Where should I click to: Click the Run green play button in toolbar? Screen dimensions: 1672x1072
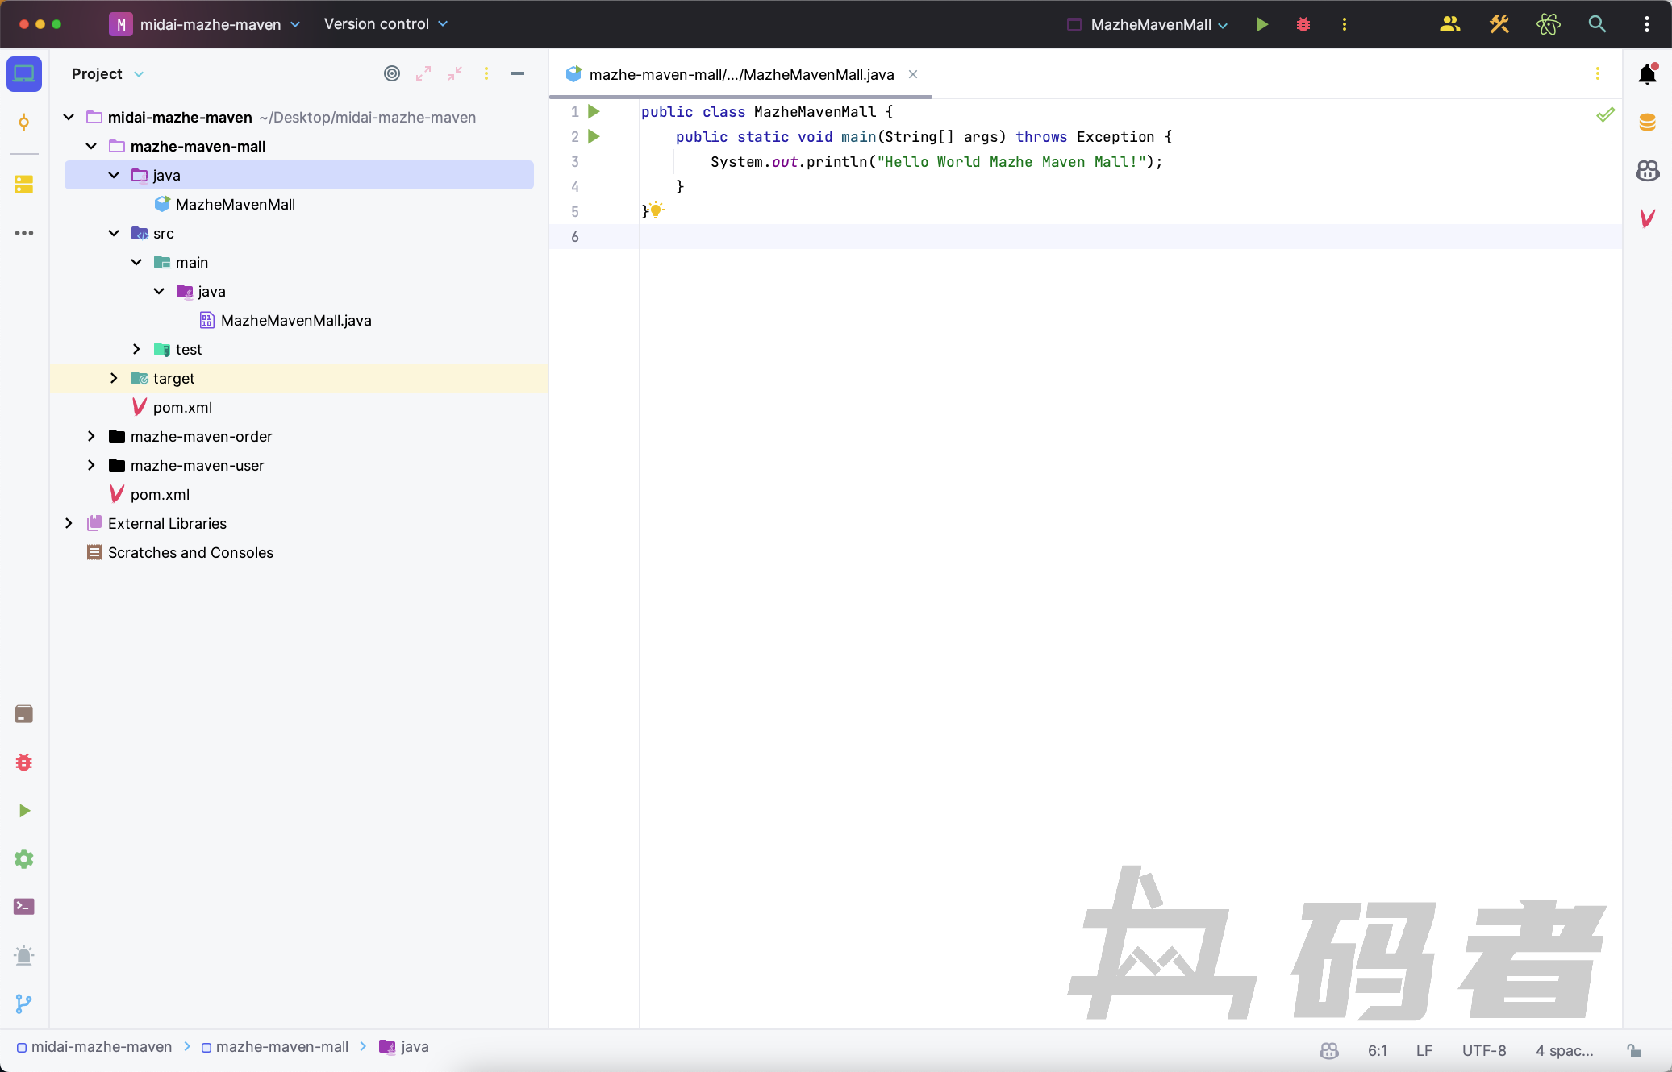[x=1262, y=24]
